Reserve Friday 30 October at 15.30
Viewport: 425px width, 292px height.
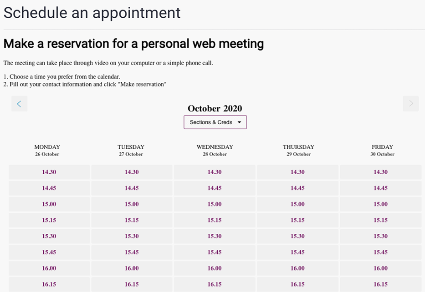click(x=380, y=236)
